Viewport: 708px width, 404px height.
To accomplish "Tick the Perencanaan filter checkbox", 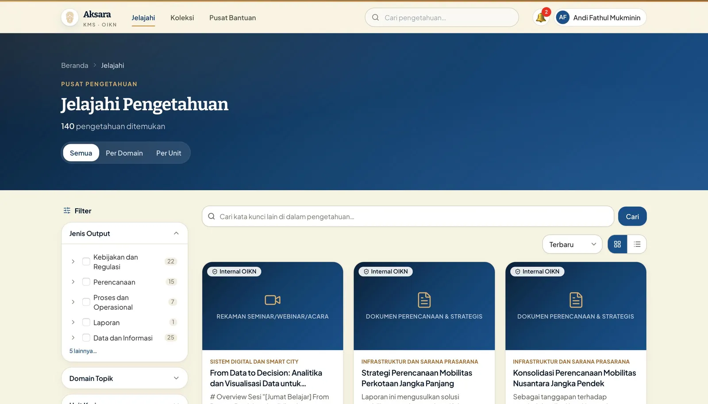I will point(86,282).
